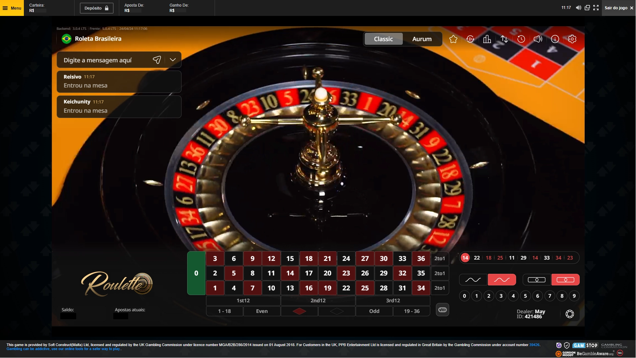Viewport: 636px width, 358px height.
Task: Click the Brazil flag beside Roleta Brasileira
Action: 67,39
